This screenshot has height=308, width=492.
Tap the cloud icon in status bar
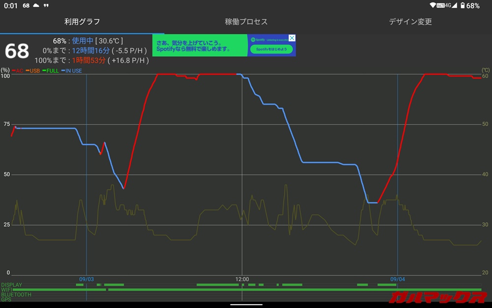[35, 5]
